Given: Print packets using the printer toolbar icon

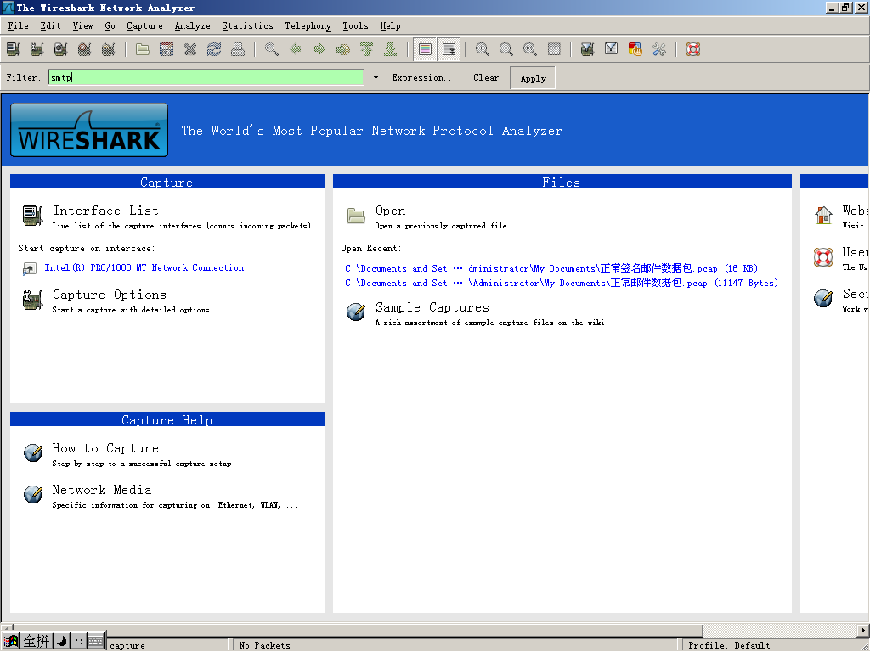Looking at the screenshot, I should (x=238, y=49).
